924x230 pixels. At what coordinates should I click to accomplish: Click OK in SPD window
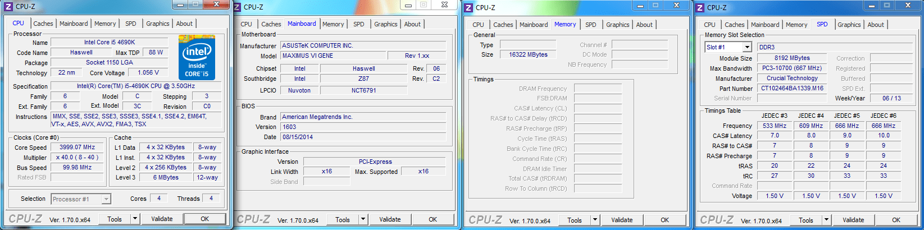click(896, 220)
